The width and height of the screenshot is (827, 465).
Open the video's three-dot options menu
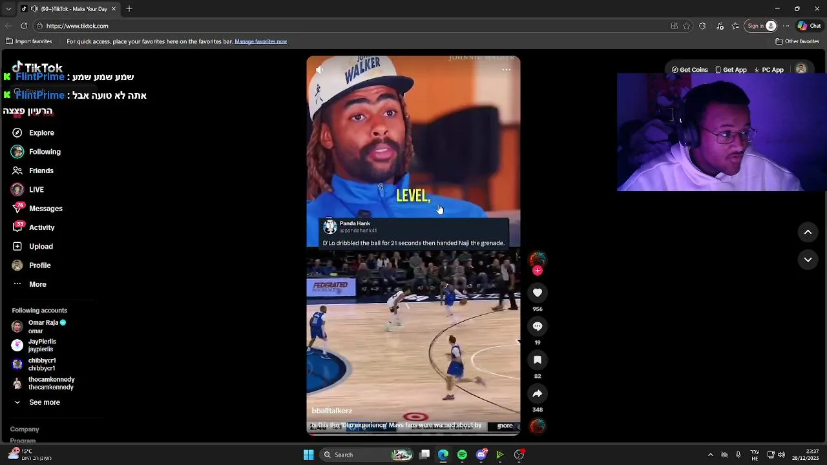(x=507, y=69)
